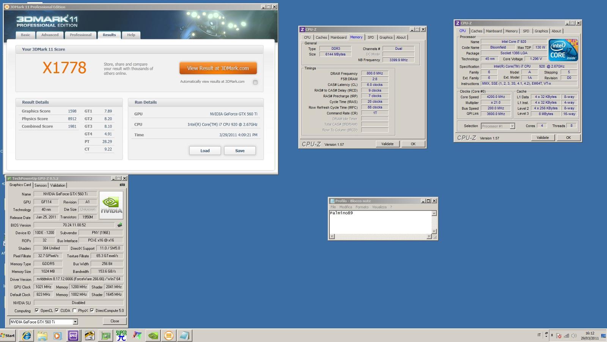Click Validate in CPU-Z memory window
The height and width of the screenshot is (342, 607).
tap(387, 144)
